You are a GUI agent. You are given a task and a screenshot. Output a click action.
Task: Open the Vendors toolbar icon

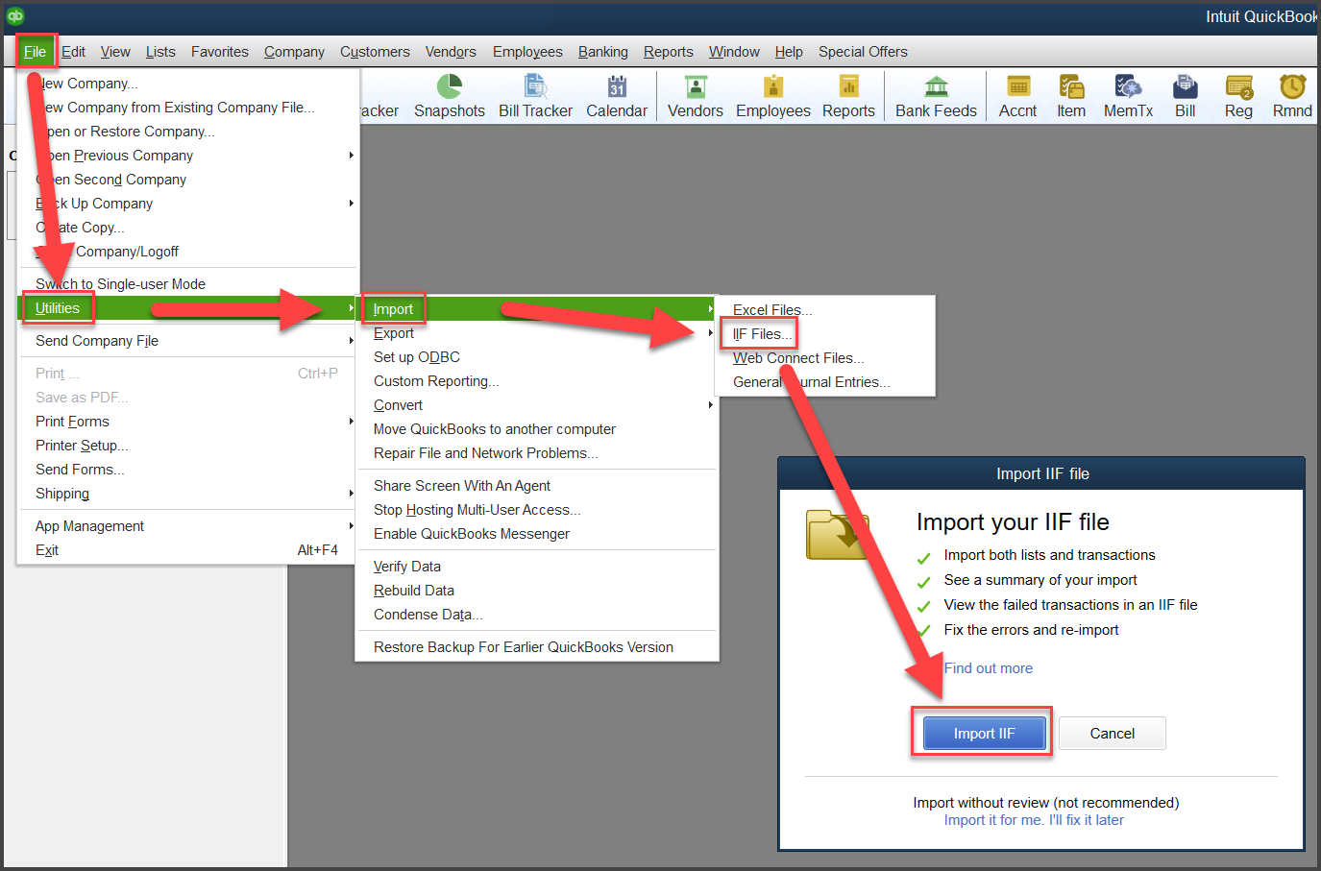696,97
